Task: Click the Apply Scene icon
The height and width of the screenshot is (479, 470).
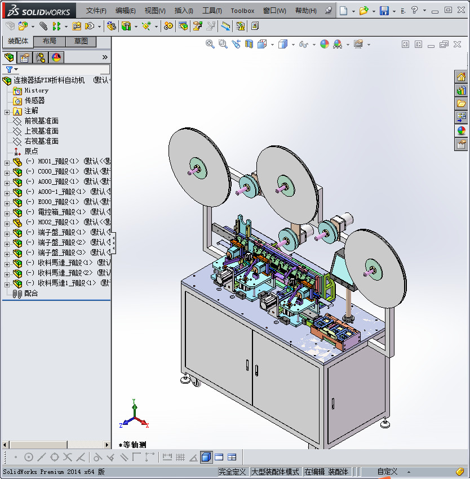Action: [x=338, y=45]
